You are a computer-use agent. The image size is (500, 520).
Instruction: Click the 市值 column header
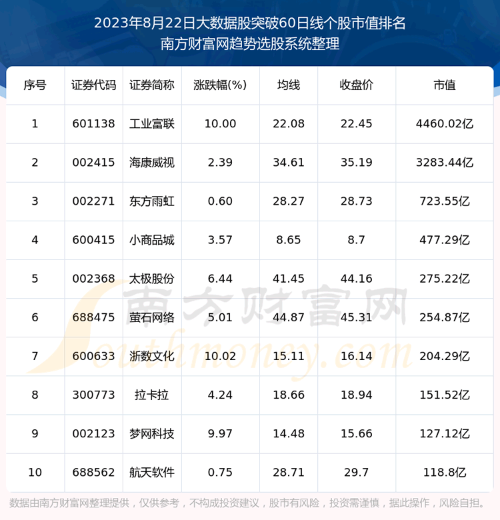444,85
